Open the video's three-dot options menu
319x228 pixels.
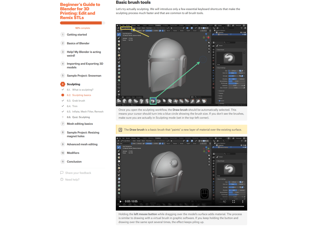click(x=243, y=201)
